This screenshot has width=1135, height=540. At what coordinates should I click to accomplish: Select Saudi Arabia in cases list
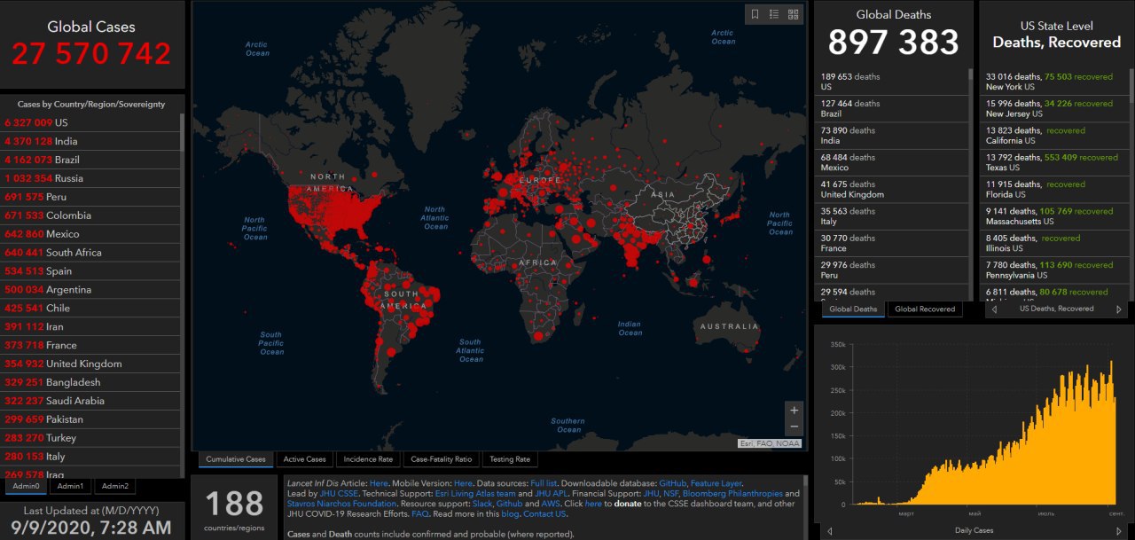[x=90, y=401]
